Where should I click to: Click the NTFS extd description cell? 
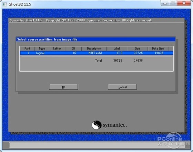[95, 53]
